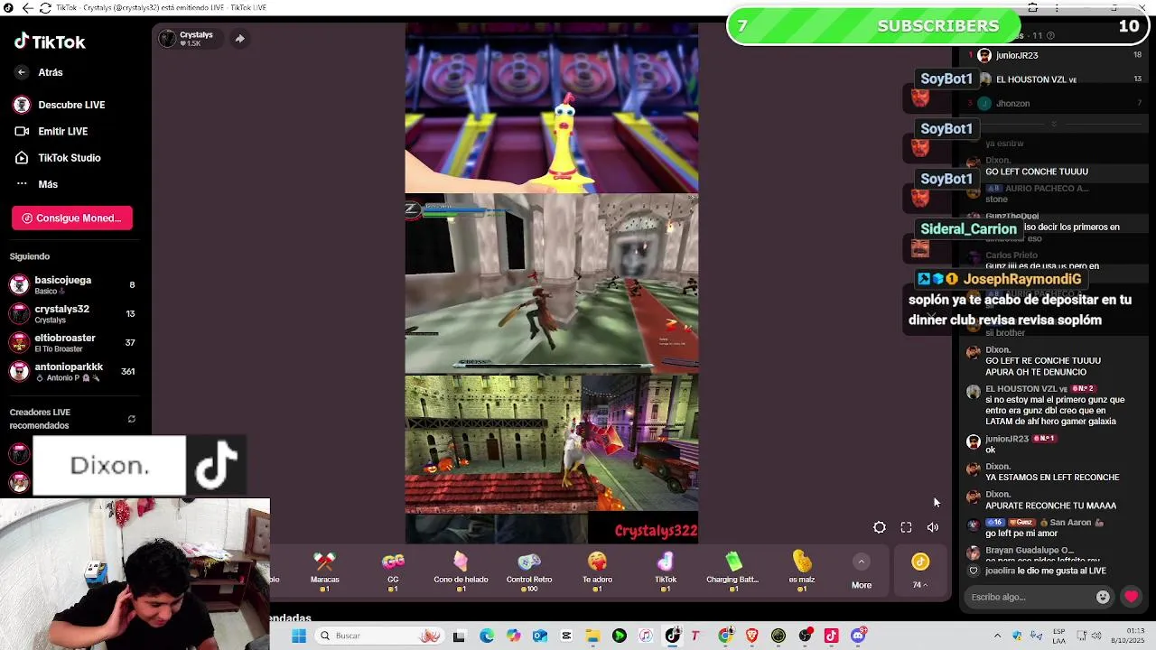Mute the stream volume
Viewport: 1156px width, 650px height.
coord(933,527)
